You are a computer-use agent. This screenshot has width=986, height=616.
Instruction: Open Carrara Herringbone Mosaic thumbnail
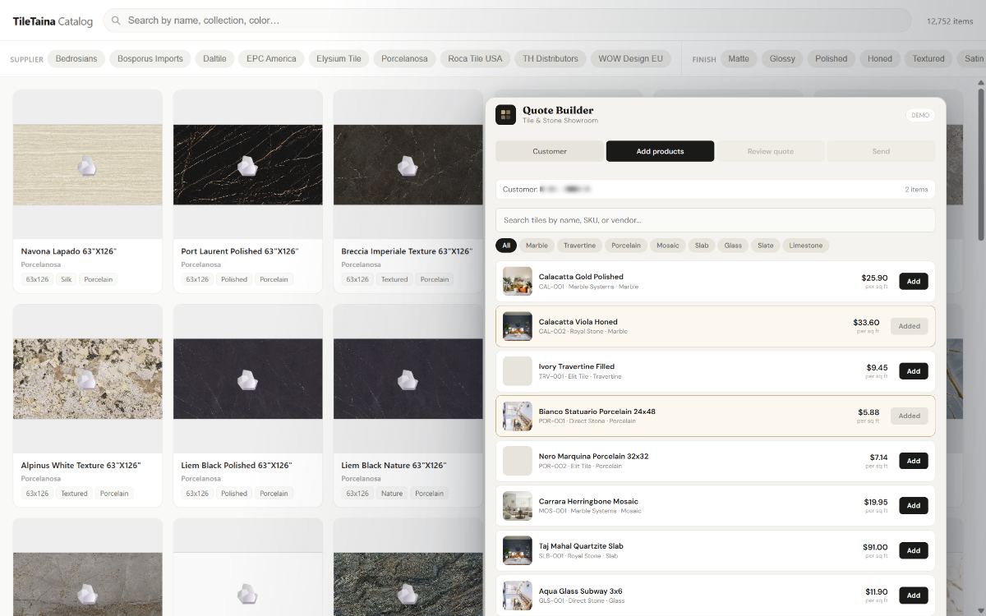point(518,506)
